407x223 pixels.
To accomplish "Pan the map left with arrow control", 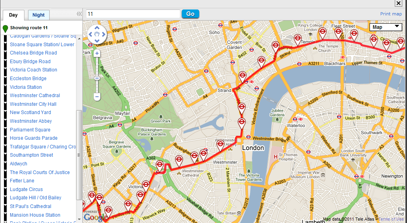I will pyautogui.click(x=90, y=34).
